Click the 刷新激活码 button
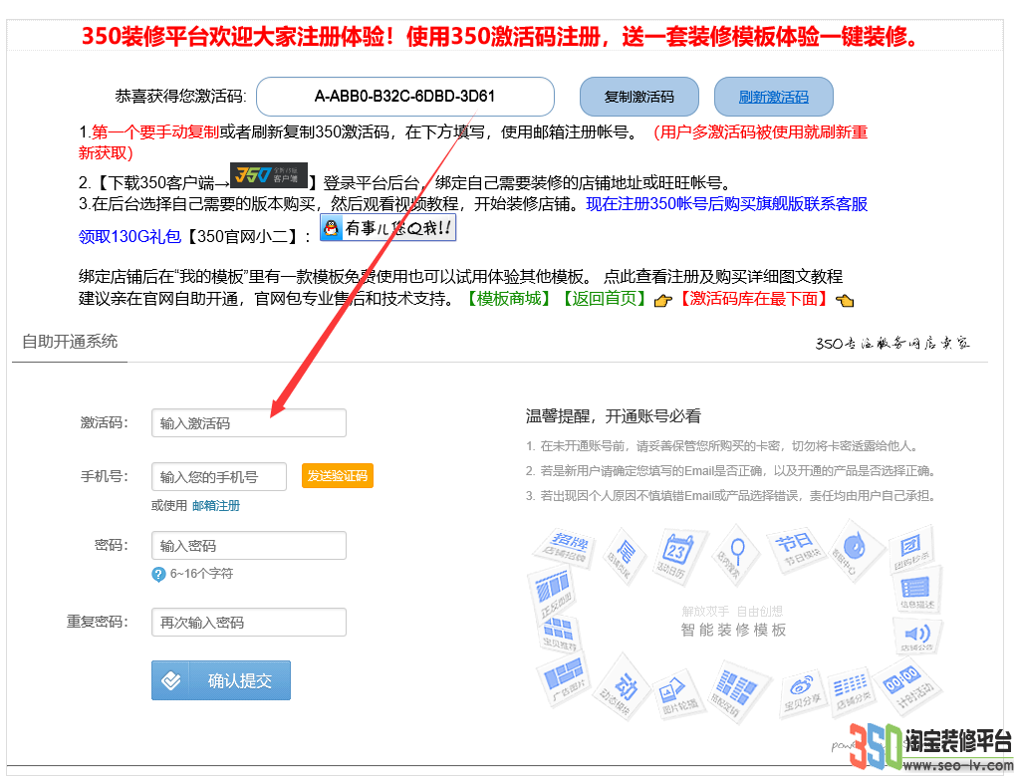 [773, 97]
